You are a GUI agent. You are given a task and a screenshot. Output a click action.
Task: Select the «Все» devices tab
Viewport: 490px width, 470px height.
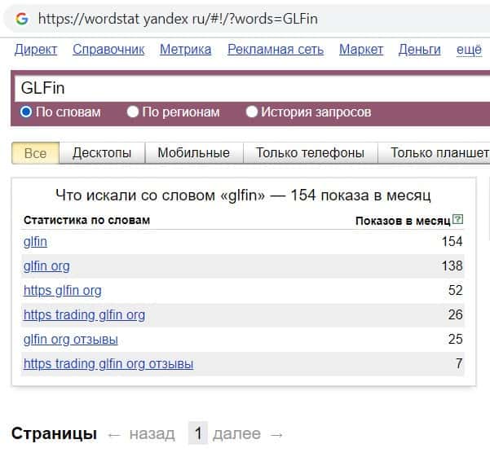pyautogui.click(x=36, y=152)
